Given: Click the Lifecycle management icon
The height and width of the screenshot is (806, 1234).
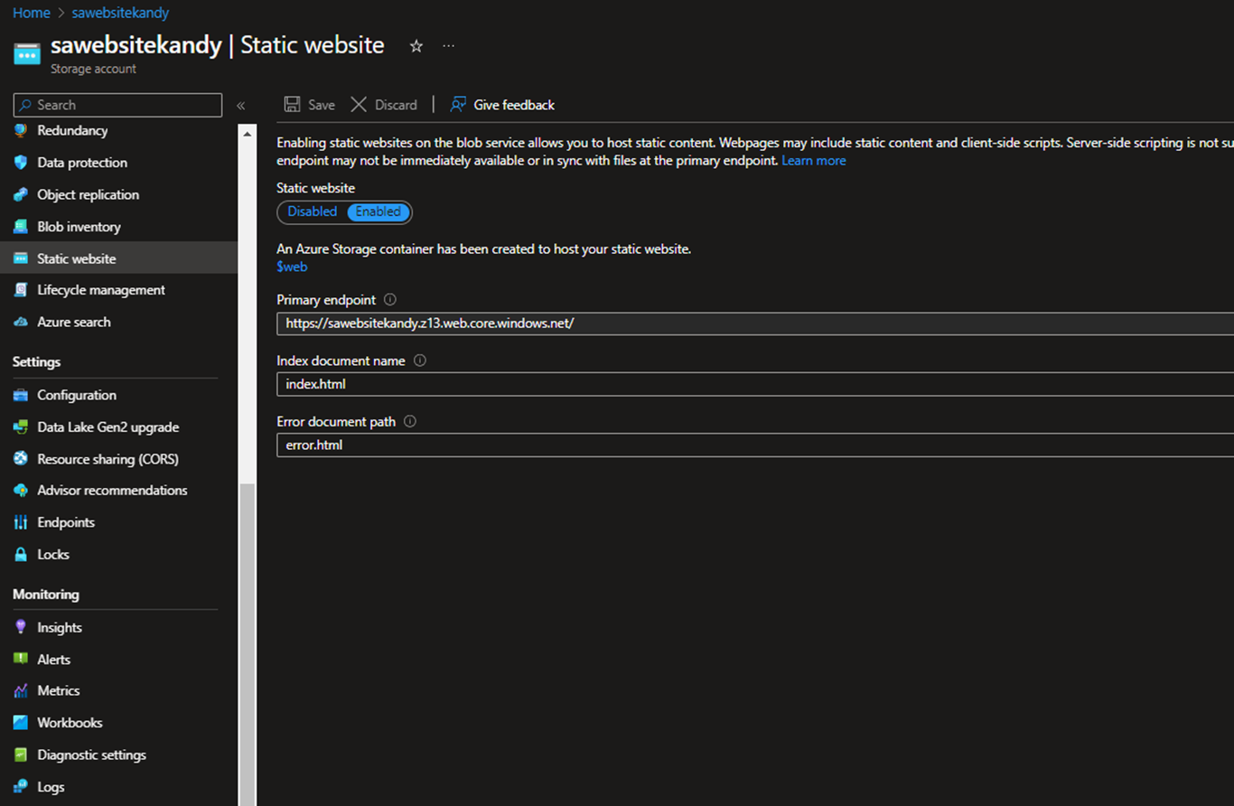Looking at the screenshot, I should tap(21, 290).
